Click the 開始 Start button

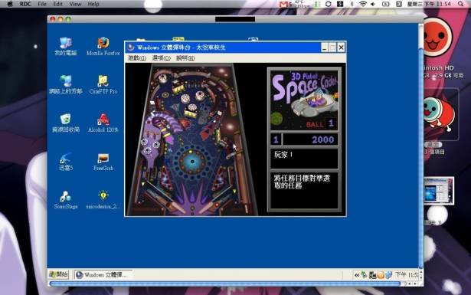pyautogui.click(x=59, y=274)
